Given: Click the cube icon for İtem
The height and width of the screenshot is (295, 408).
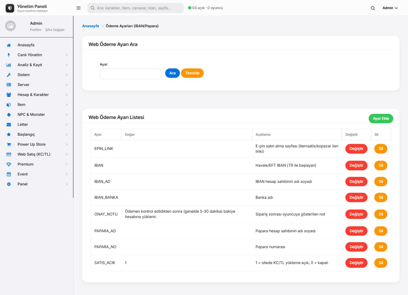Looking at the screenshot, I should pos(9,105).
